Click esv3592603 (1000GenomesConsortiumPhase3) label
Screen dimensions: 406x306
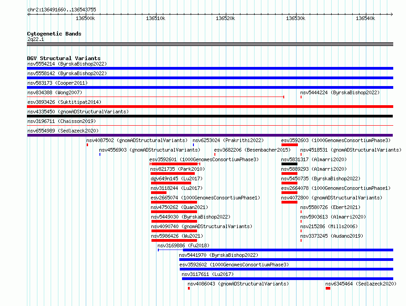(336, 140)
